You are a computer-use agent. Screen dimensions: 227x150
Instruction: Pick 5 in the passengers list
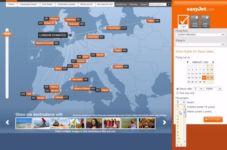[x=178, y=123]
